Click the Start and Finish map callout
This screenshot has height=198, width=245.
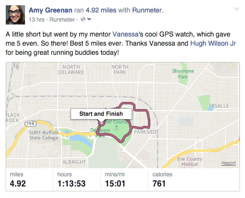[101, 114]
